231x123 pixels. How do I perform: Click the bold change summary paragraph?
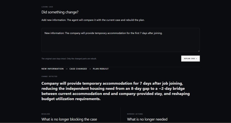(x=115, y=91)
